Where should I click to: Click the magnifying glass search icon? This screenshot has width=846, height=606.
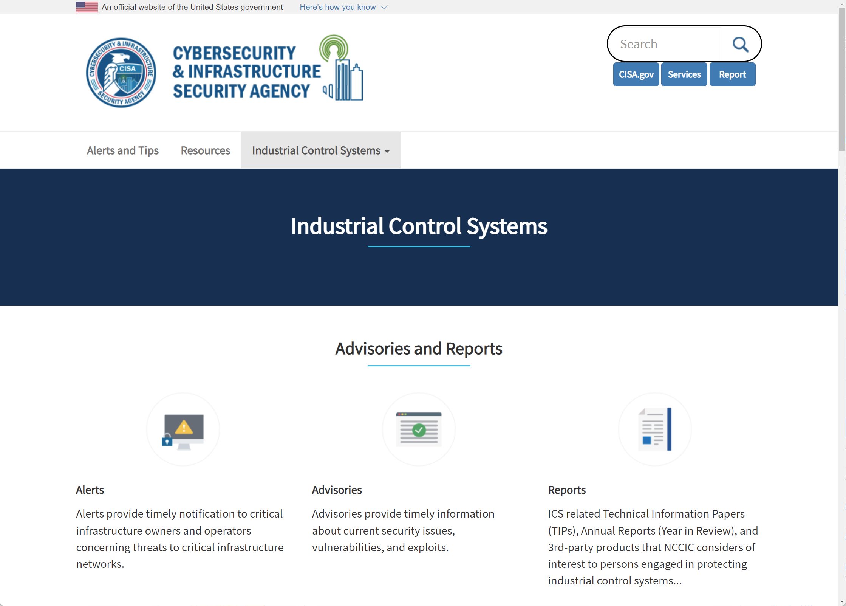coord(740,44)
